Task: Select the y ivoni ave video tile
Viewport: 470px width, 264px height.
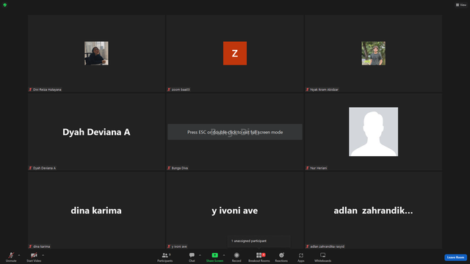Action: pyautogui.click(x=235, y=210)
